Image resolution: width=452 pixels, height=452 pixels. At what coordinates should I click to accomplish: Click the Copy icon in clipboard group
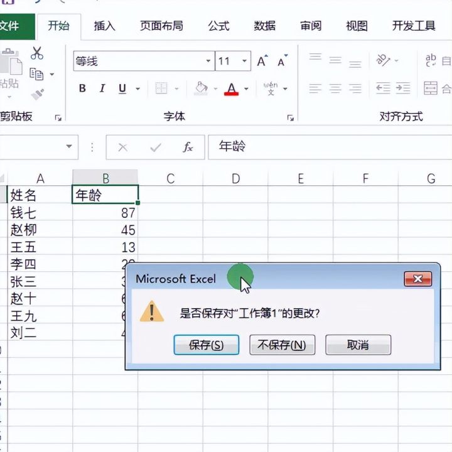pos(36,74)
